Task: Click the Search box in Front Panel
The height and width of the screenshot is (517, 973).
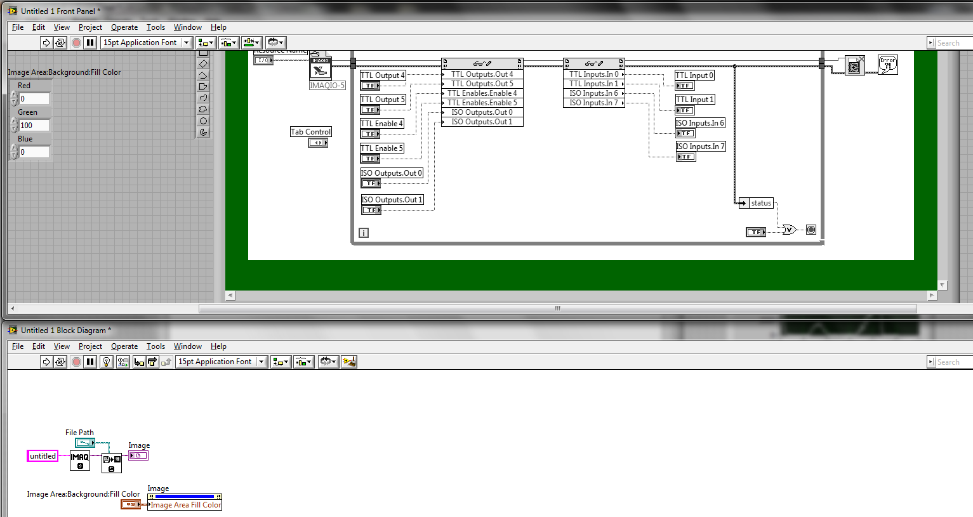Action: [x=954, y=43]
